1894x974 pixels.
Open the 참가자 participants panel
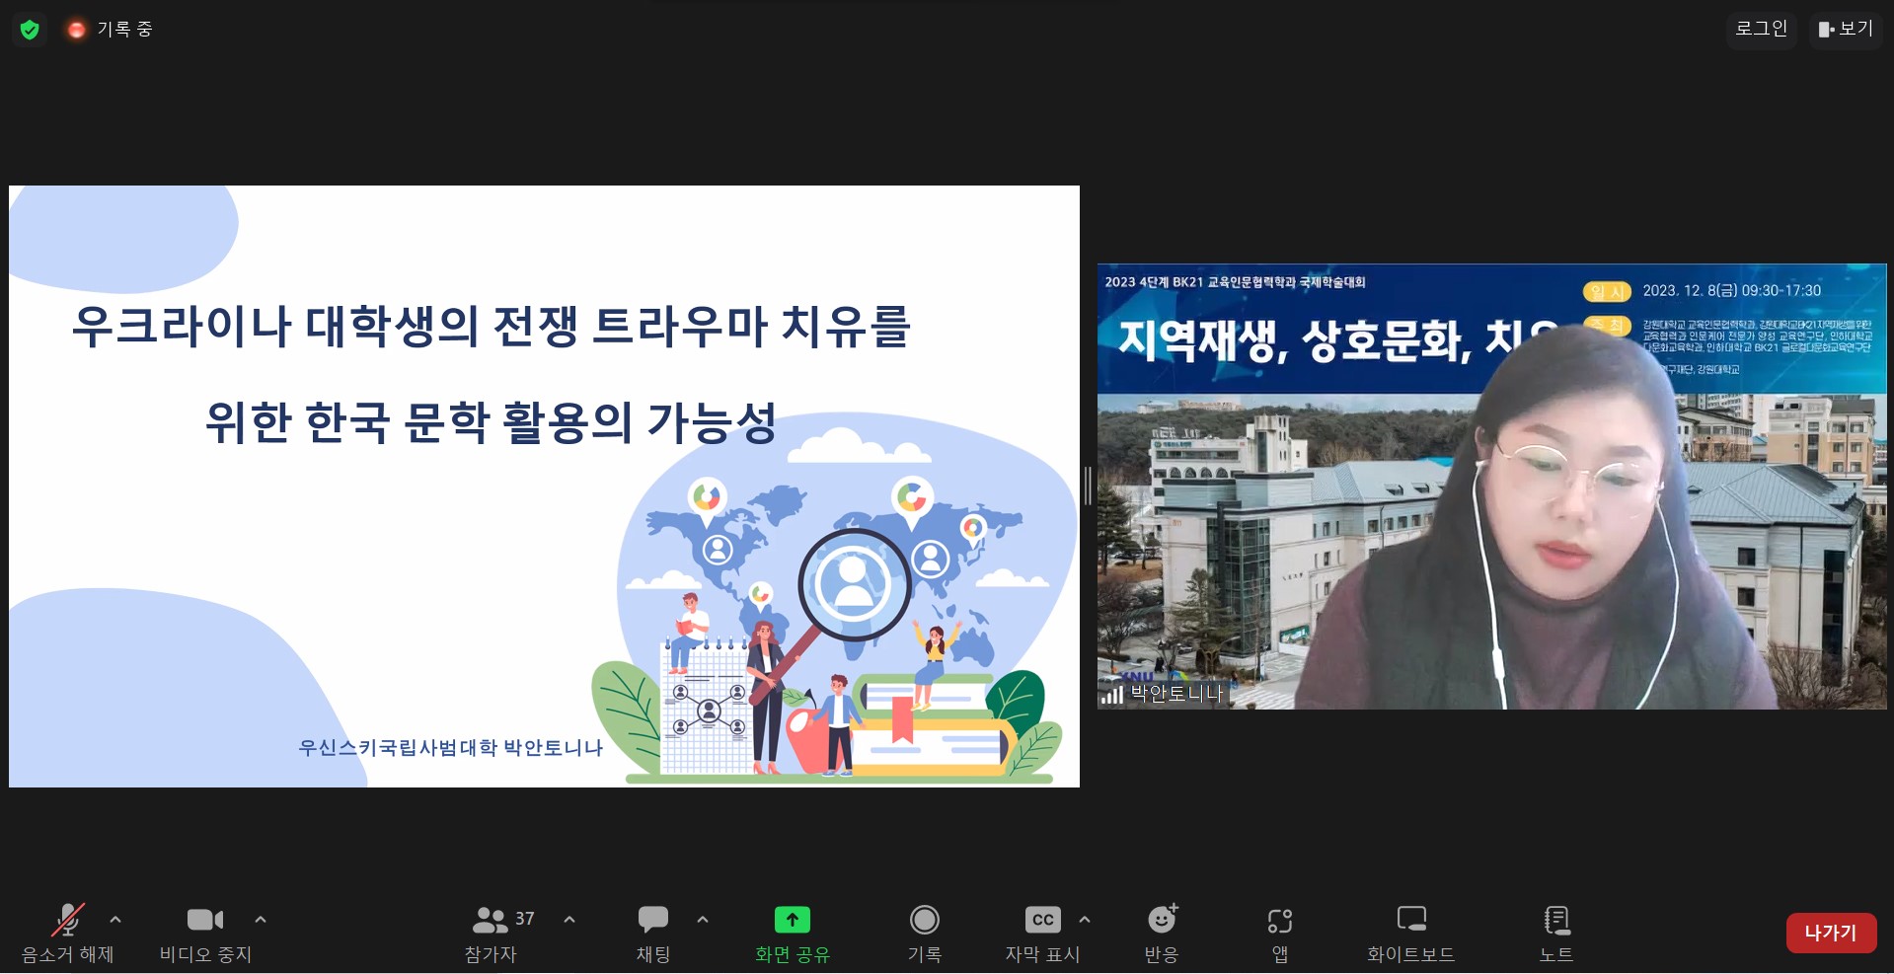[x=492, y=933]
